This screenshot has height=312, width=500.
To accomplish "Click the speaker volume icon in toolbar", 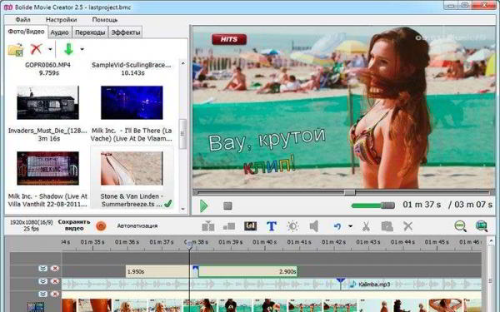I will click(x=314, y=226).
